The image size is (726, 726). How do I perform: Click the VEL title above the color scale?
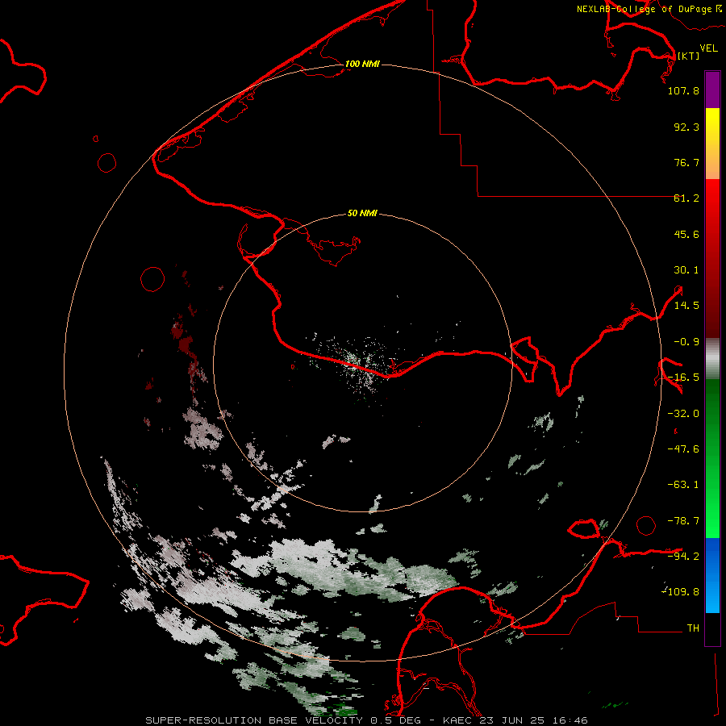[708, 48]
